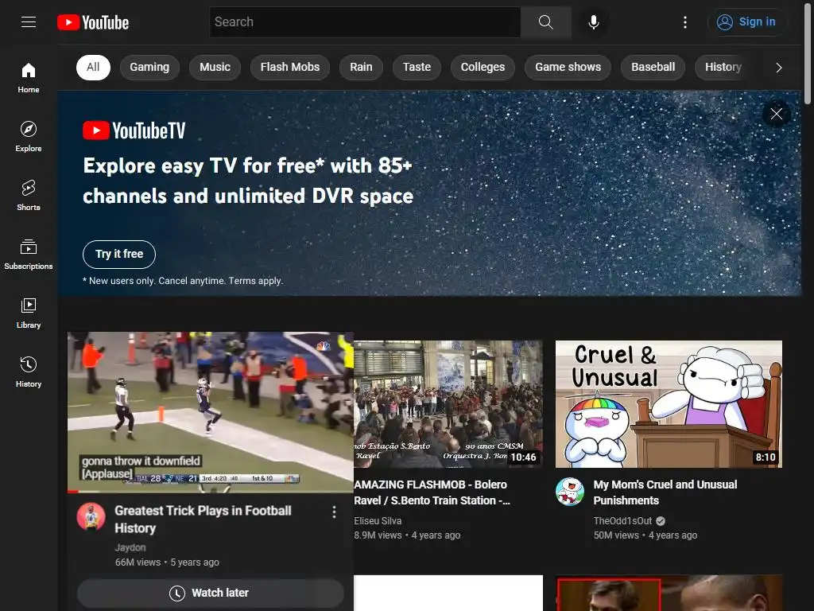Go to Home in sidebar
814x611 pixels.
tap(29, 78)
